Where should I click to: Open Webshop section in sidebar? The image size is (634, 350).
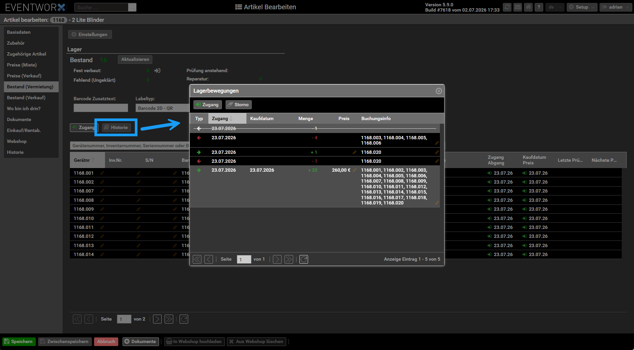coord(31,141)
